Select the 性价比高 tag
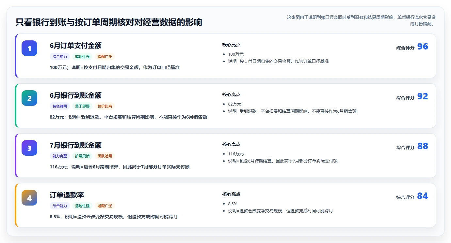Screen dimensions: 451x243 (105, 106)
